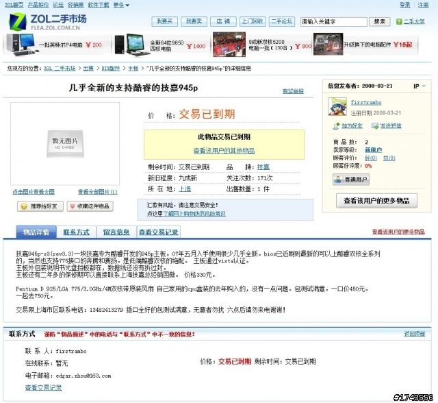438x403 pixels.
Task: Click the 总(0) rating link
Action: tap(389, 158)
